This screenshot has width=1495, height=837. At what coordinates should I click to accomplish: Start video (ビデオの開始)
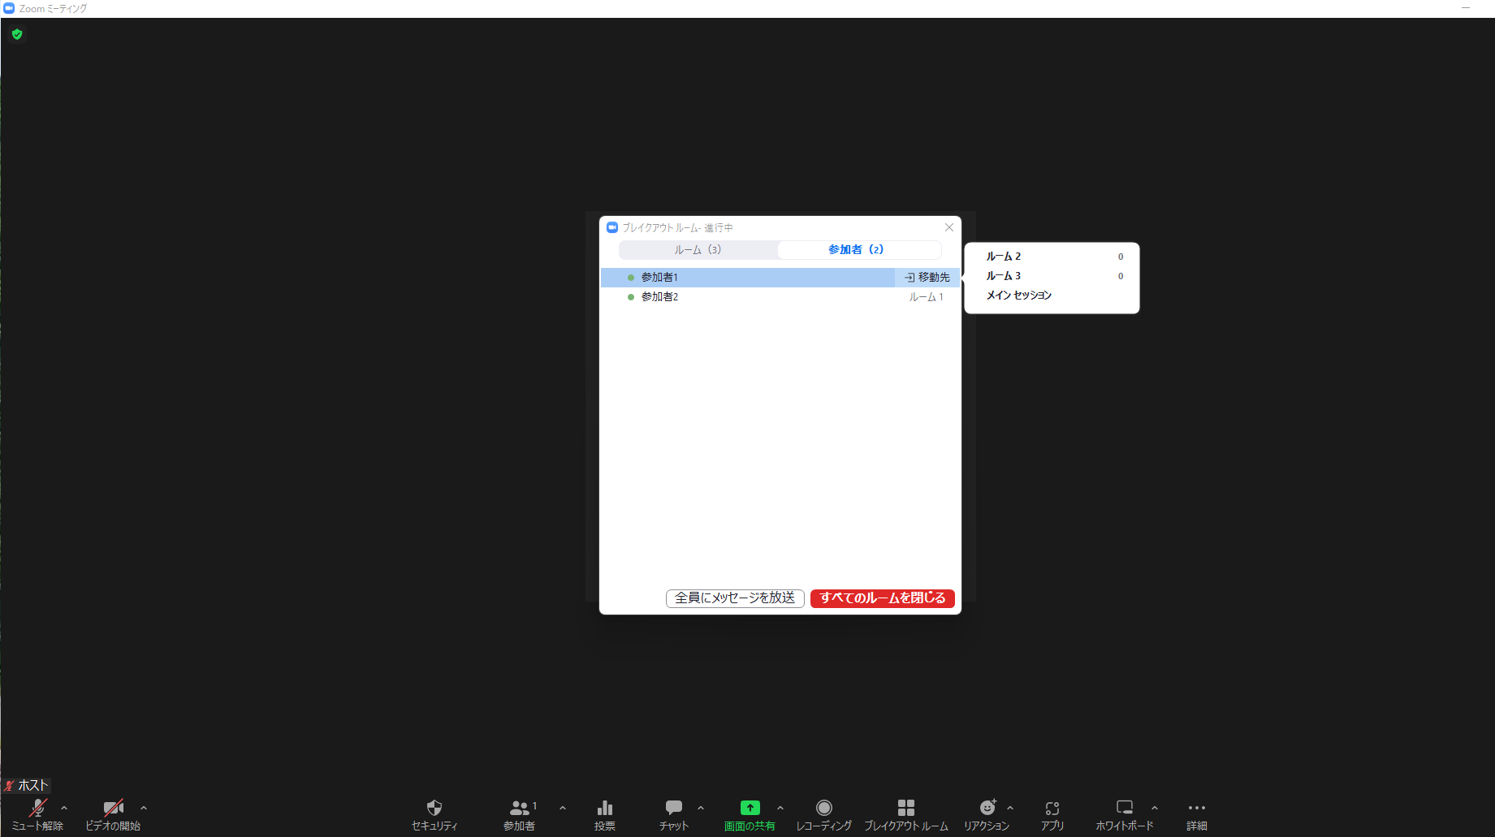click(x=113, y=814)
